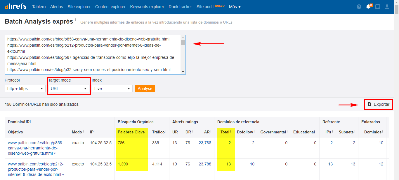The height and width of the screenshot is (180, 399).
Task: Open the Target mode URL dropdown
Action: tap(69, 89)
